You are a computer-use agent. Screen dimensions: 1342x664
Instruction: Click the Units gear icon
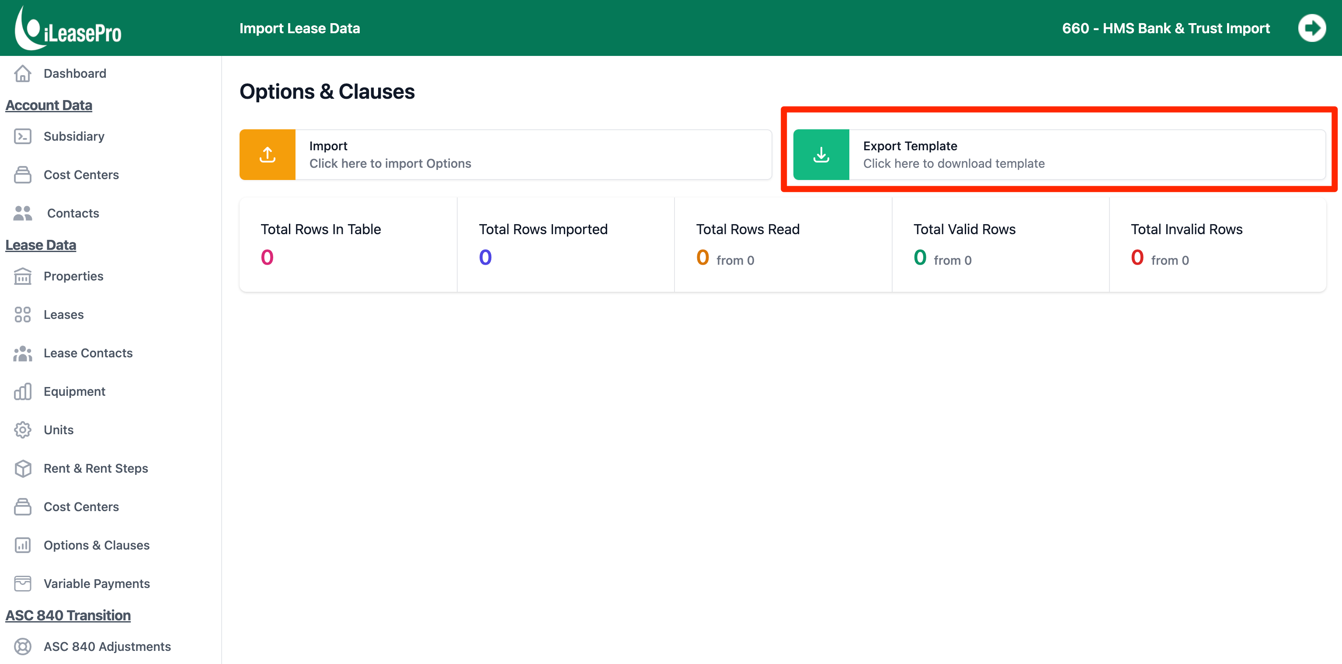22,430
